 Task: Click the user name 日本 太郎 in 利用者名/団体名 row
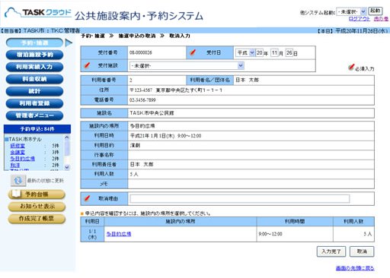[x=247, y=80]
